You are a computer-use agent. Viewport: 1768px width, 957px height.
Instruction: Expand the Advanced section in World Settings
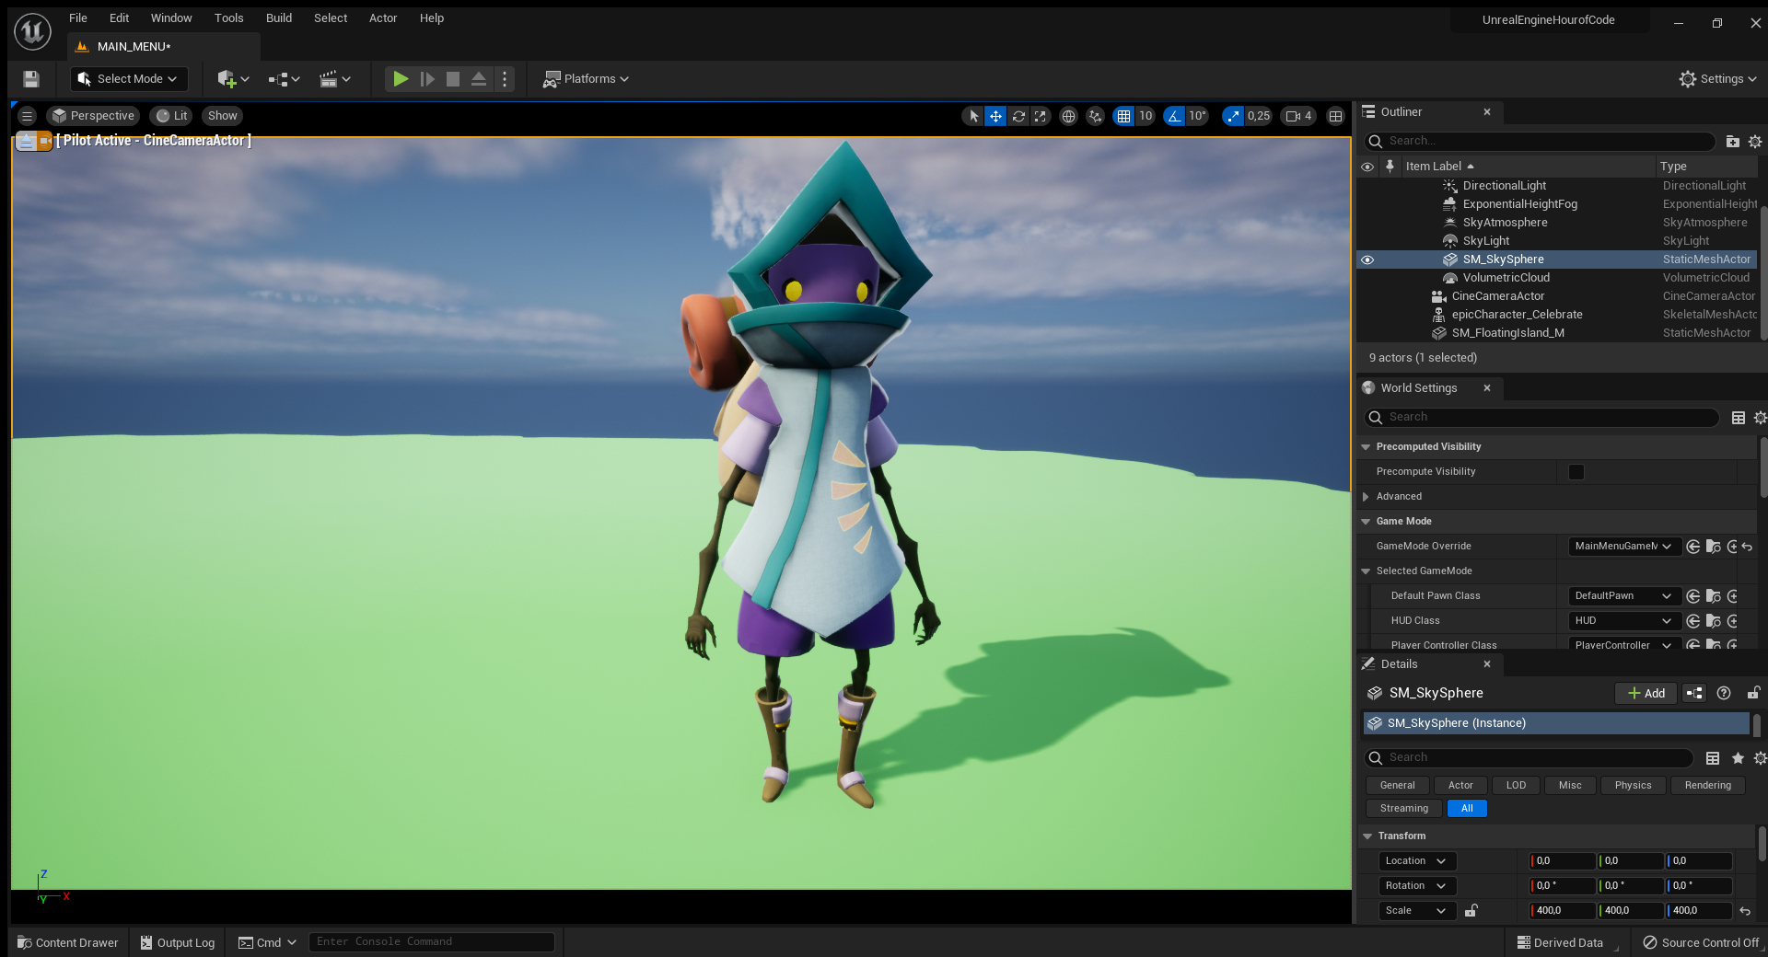coord(1367,497)
